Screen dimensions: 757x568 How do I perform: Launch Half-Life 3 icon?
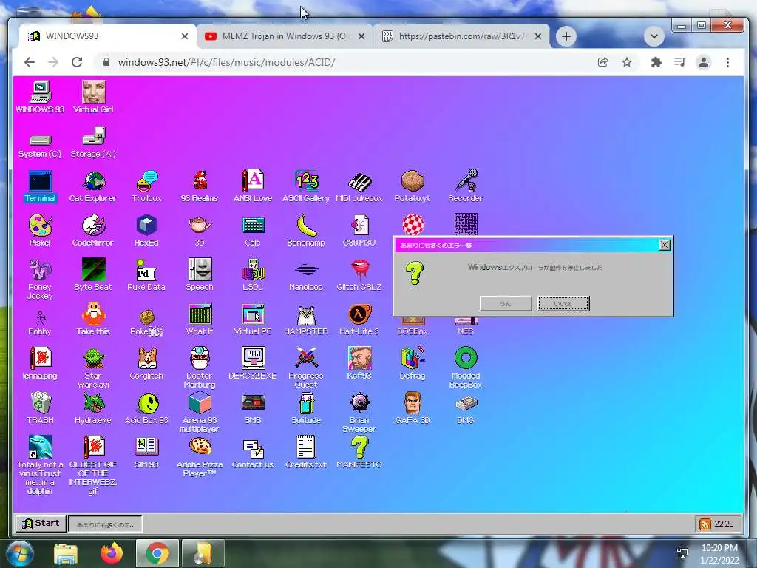pyautogui.click(x=359, y=319)
